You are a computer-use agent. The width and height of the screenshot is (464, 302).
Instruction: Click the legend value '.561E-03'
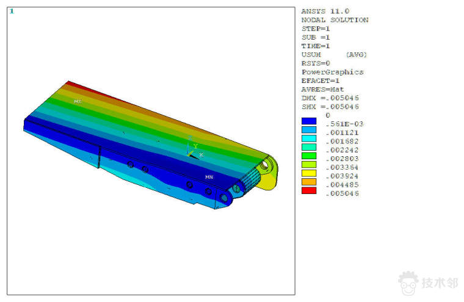[x=344, y=124]
